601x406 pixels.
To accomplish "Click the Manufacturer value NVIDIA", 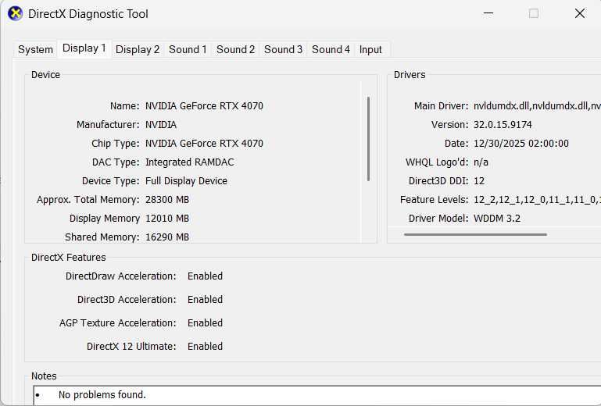I will 161,125.
